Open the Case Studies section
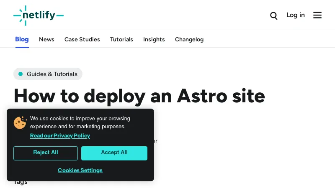Viewport: 335px width, 188px height. click(82, 39)
